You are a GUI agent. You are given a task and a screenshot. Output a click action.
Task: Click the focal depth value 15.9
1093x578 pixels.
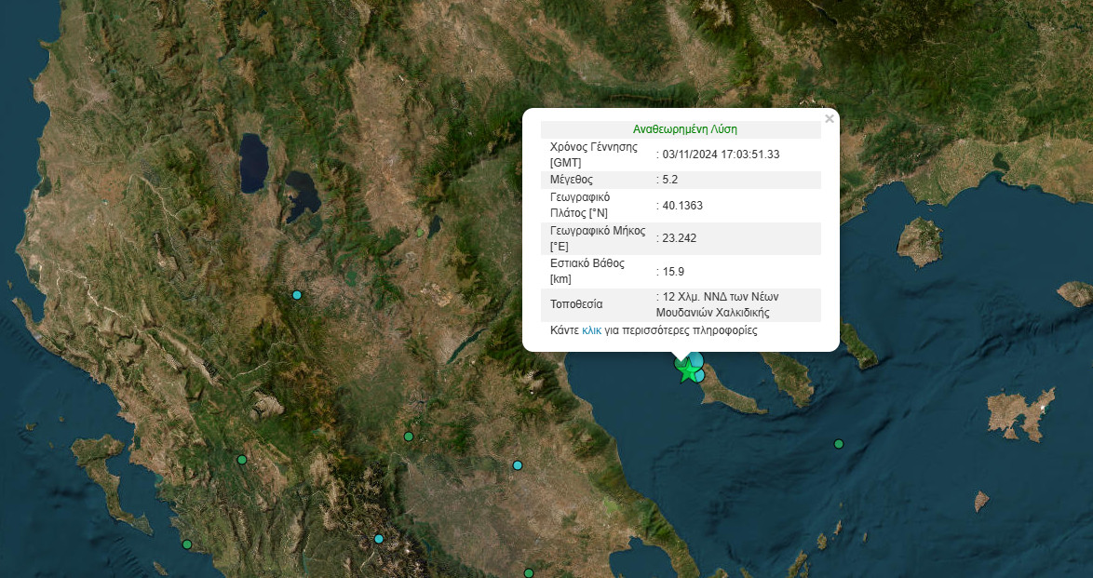click(674, 272)
